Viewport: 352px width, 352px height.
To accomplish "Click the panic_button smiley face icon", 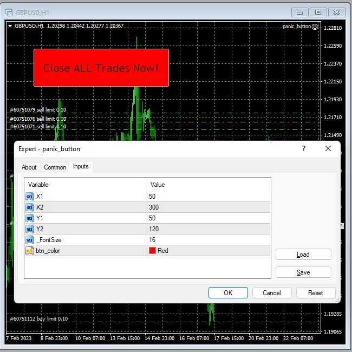I will (315, 27).
